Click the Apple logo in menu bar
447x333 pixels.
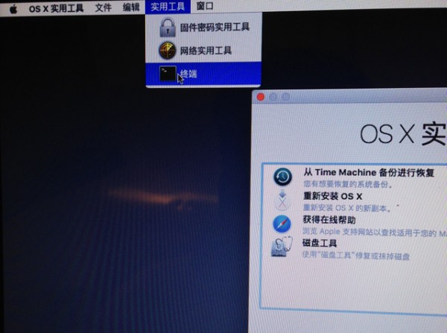click(13, 7)
